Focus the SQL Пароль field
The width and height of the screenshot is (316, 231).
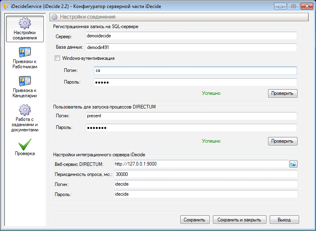click(195, 82)
